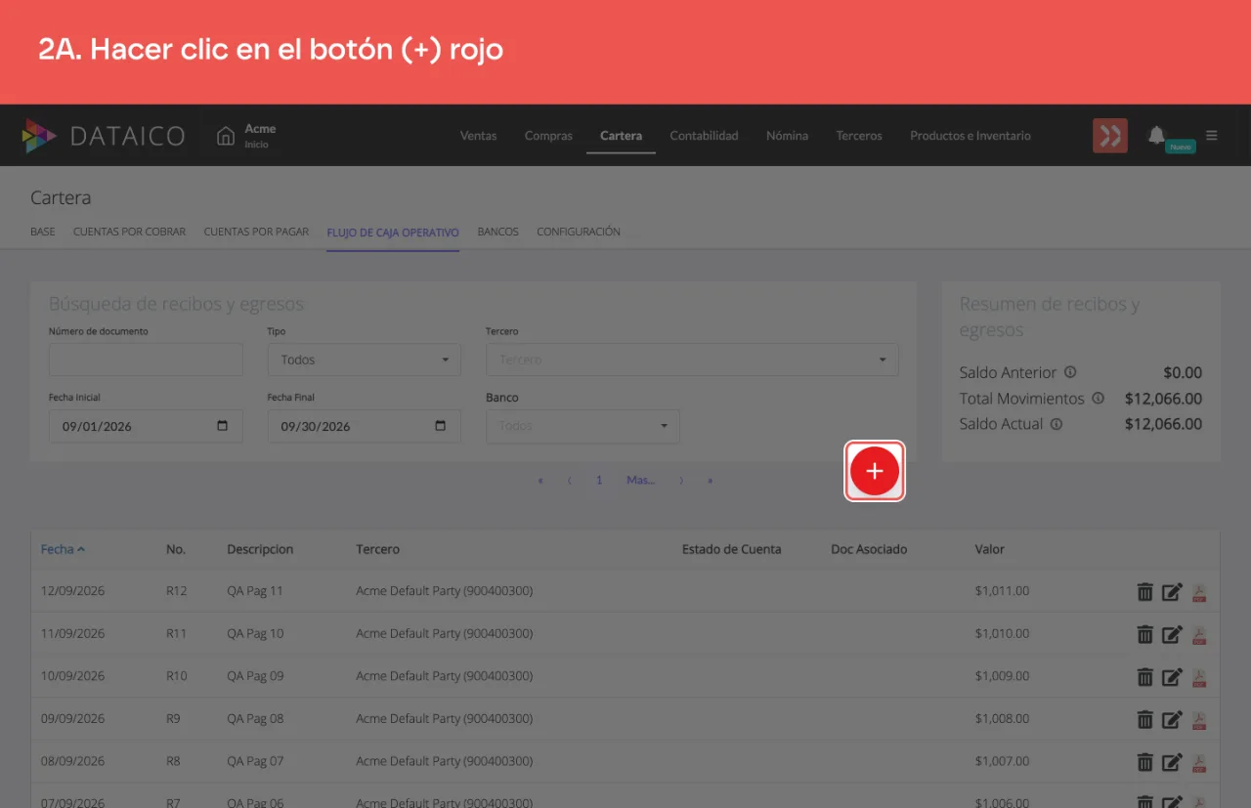Image resolution: width=1251 pixels, height=808 pixels.
Task: Go to next page of results
Action: [x=681, y=481]
